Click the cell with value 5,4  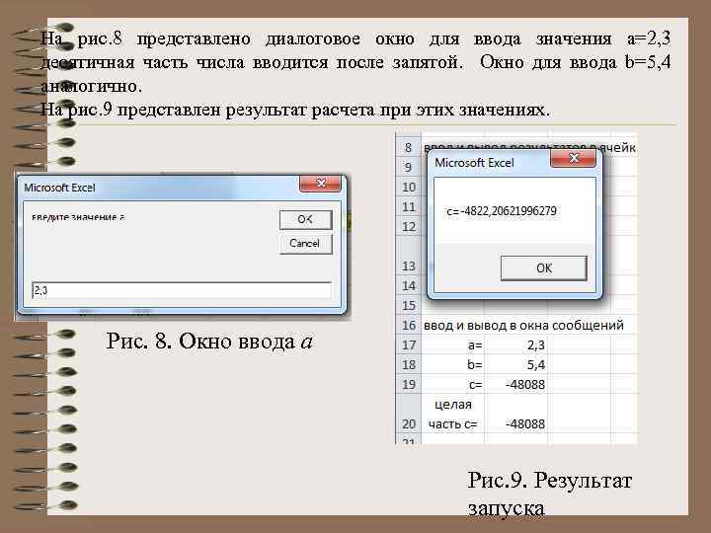[x=516, y=364]
